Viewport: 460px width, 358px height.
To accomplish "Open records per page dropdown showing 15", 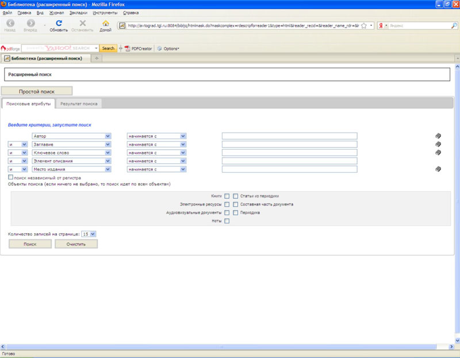I will [89, 234].
